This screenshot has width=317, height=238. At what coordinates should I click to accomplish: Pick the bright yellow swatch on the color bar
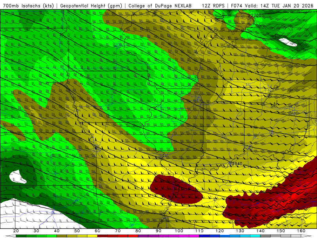pyautogui.click(x=92, y=236)
